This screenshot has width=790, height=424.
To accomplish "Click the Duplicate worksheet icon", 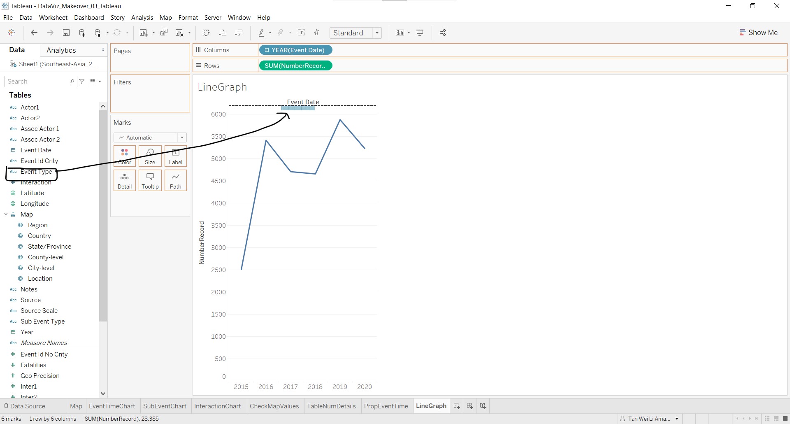I will (164, 33).
